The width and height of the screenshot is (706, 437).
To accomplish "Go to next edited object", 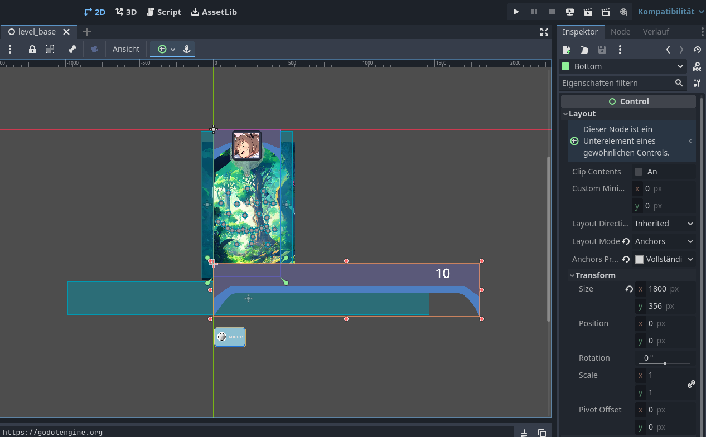I will (681, 50).
